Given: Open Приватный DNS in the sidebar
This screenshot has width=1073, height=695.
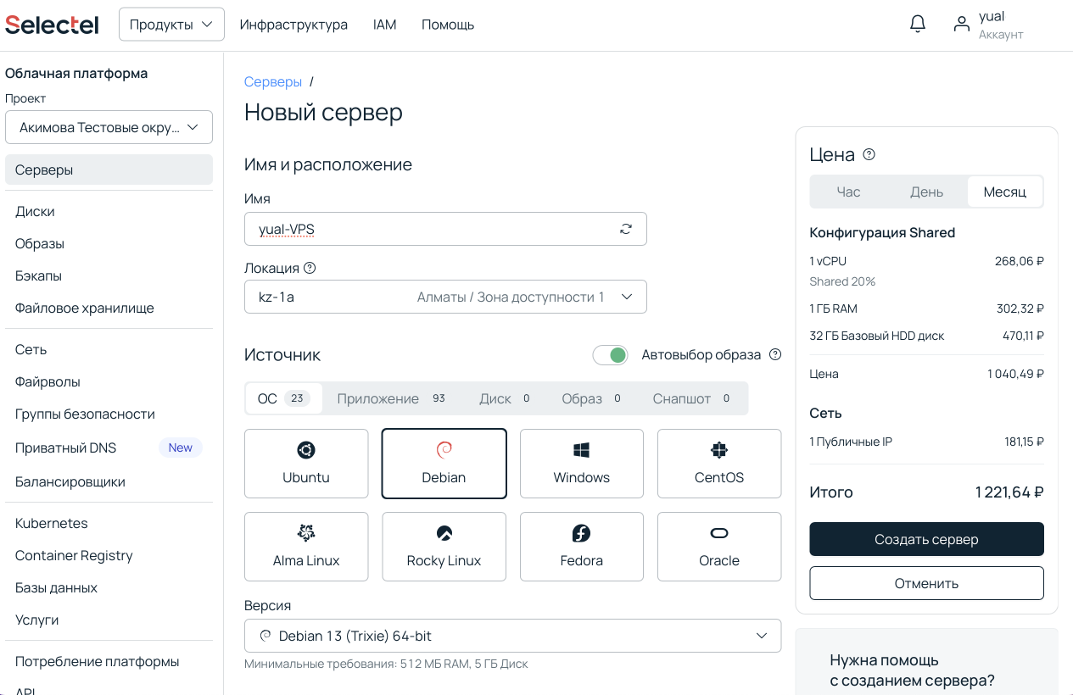Looking at the screenshot, I should pos(109,448).
